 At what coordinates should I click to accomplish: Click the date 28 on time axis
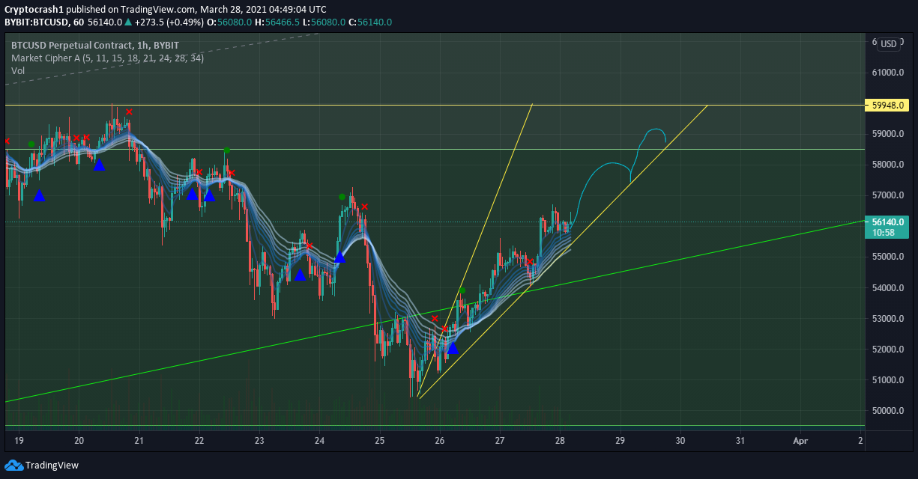click(x=560, y=441)
